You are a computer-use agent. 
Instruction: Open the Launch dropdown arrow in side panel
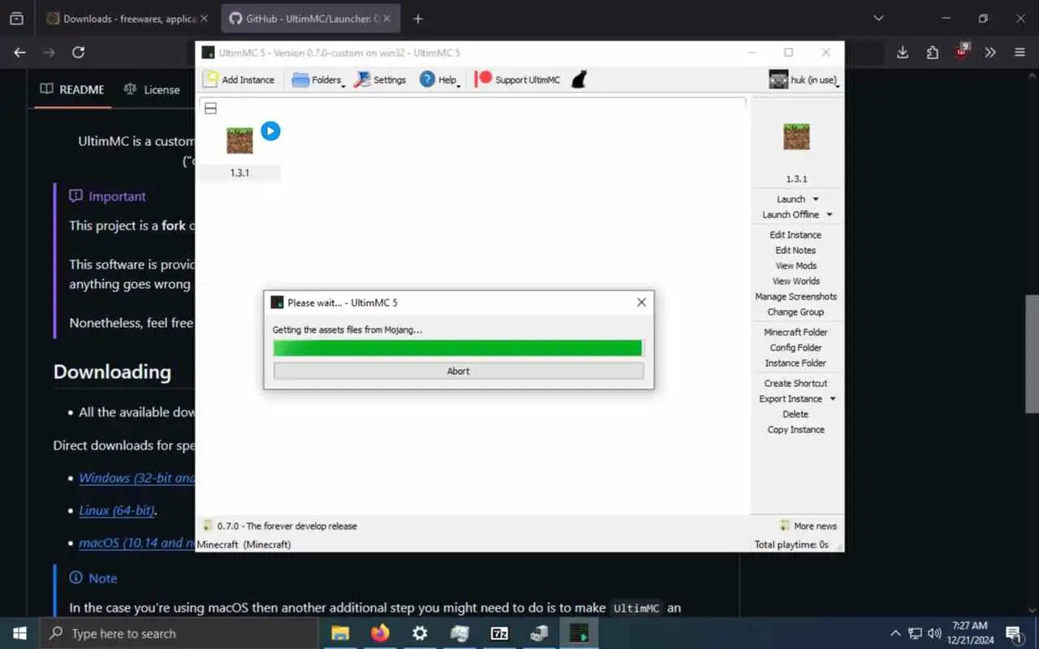point(816,200)
